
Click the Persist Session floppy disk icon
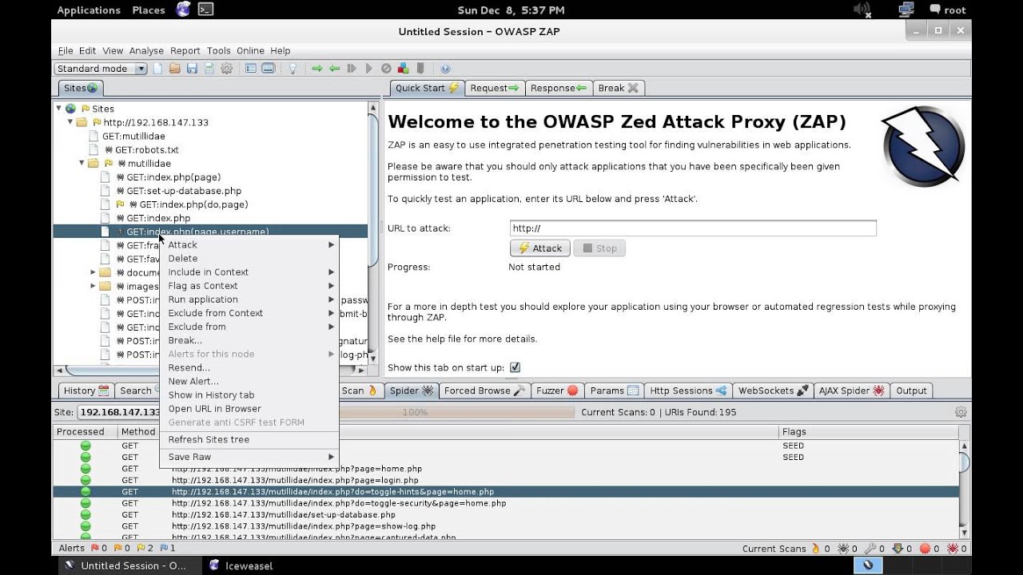point(192,69)
